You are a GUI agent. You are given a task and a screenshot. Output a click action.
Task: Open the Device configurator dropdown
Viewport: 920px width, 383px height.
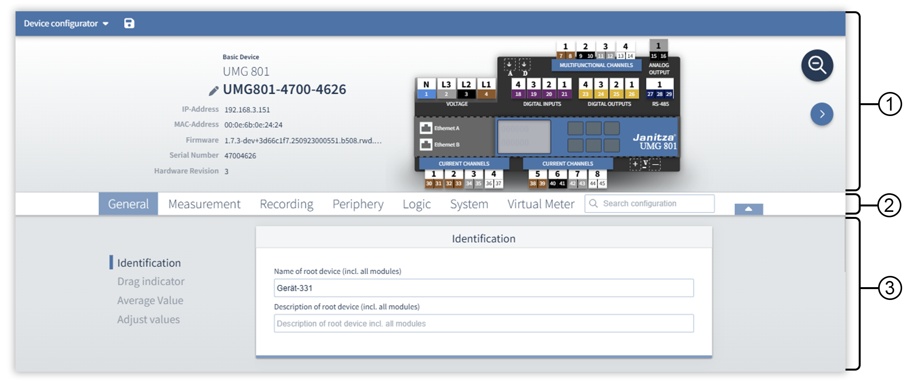click(66, 24)
